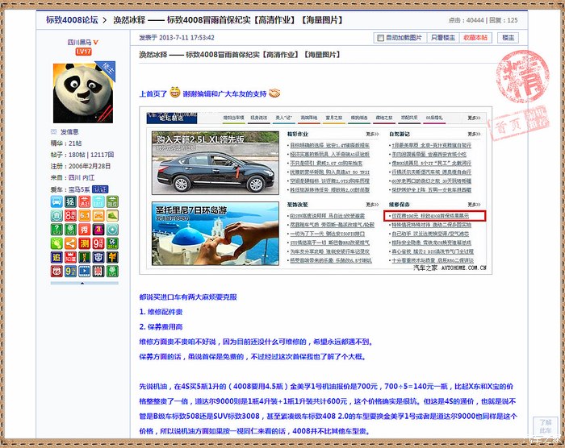565x448 pixels.
Task: Click the orange 6.1 medal badge
Action: [x=83, y=218]
